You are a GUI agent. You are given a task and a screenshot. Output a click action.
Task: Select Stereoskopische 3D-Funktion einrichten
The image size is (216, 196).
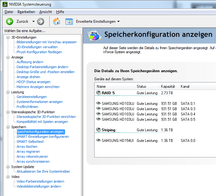click(x=46, y=117)
